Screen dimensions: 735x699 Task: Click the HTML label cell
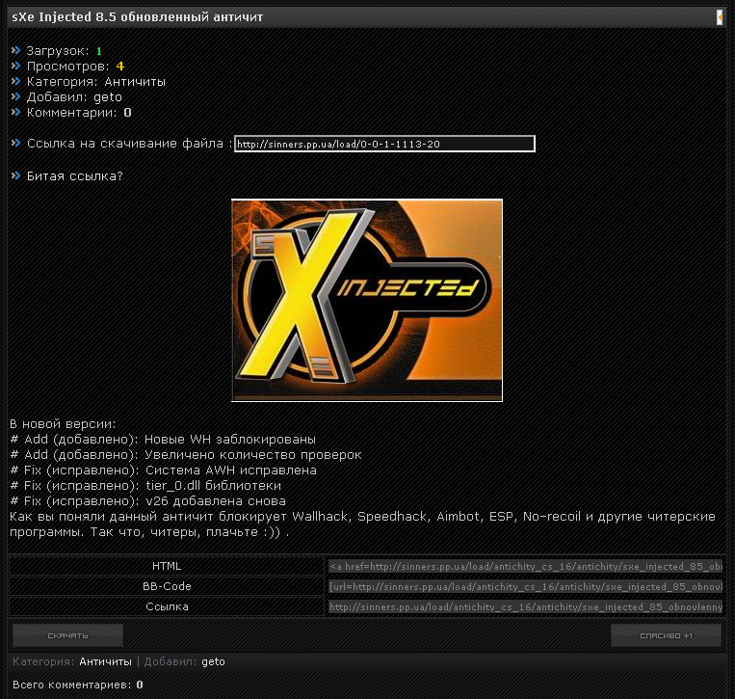[x=167, y=566]
